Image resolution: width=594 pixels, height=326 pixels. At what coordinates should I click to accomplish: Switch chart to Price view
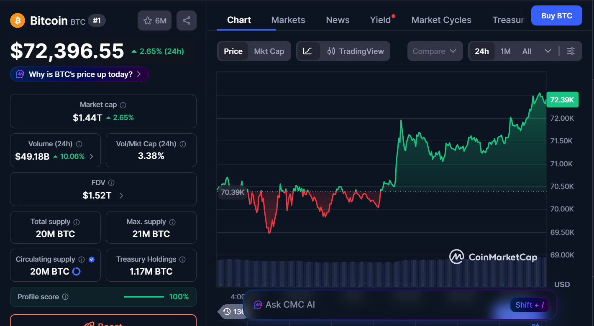click(233, 51)
